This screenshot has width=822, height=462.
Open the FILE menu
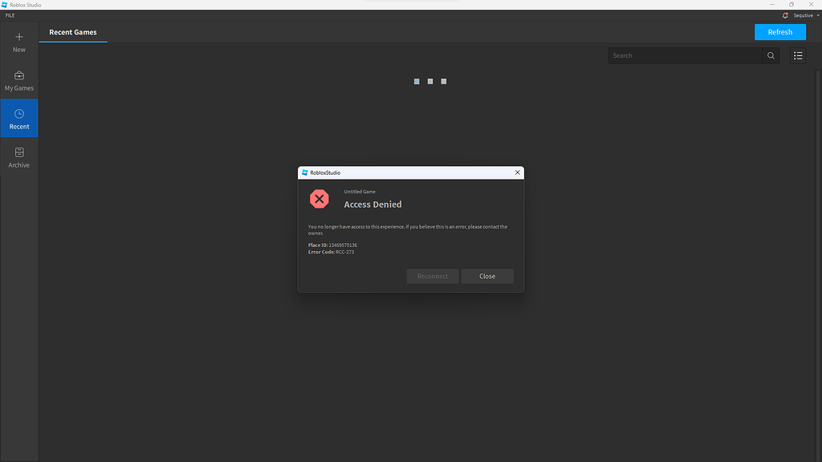pyautogui.click(x=10, y=14)
